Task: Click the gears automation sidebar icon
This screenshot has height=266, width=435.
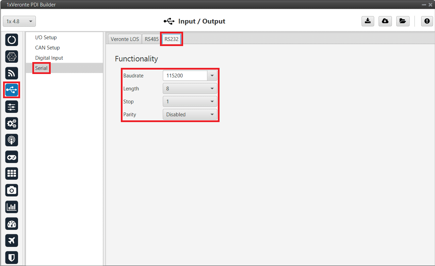Action: coord(12,123)
